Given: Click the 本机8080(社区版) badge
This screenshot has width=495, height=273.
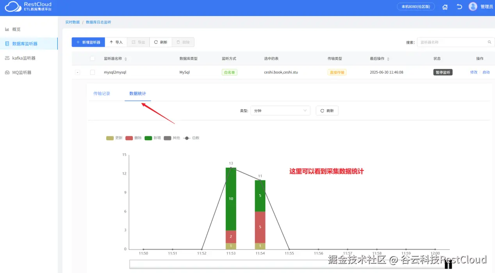Looking at the screenshot, I should point(415,7).
